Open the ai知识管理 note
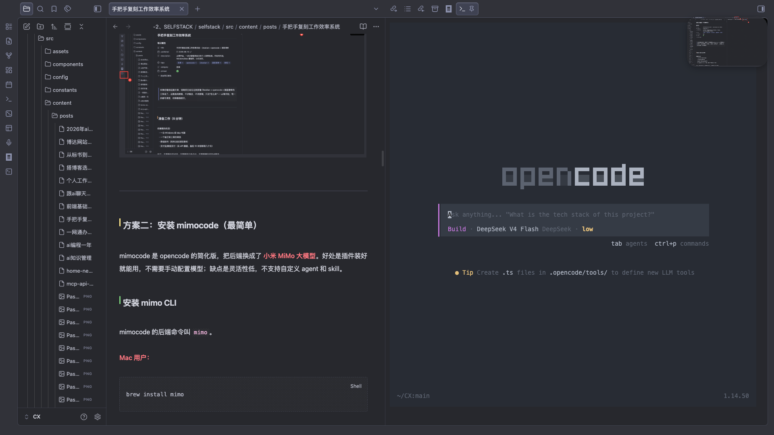Screen dimensions: 774x435 (x=79, y=258)
